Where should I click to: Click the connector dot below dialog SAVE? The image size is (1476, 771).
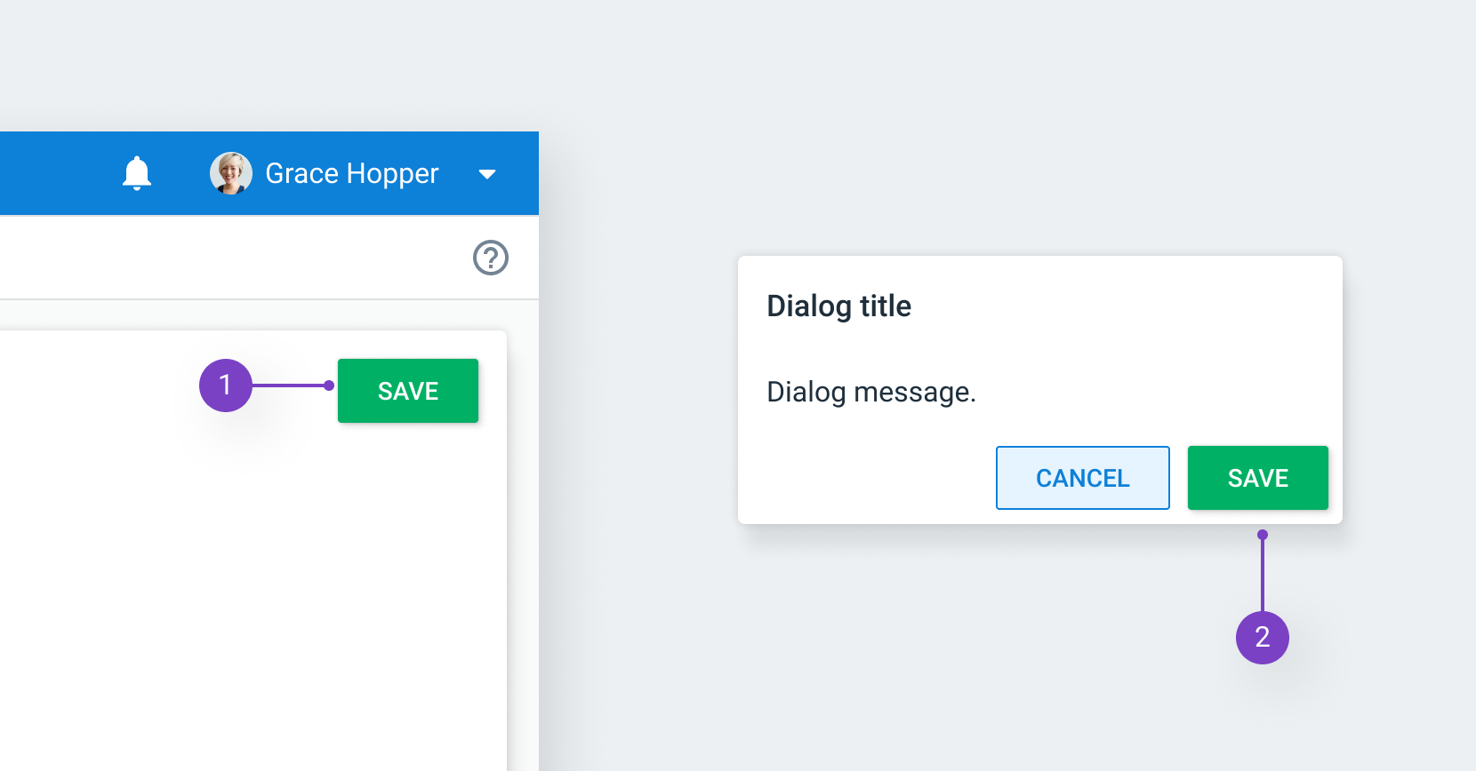1263,535
